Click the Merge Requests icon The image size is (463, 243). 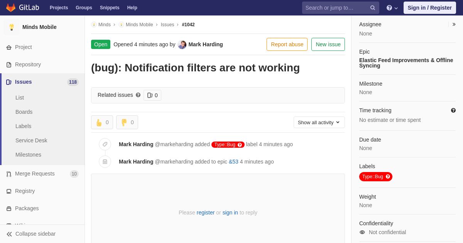(x=9, y=174)
